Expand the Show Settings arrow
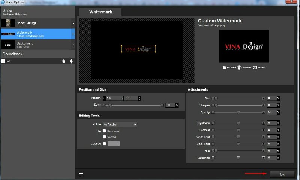Viewport: 300px width, 180px height. [x=73, y=24]
